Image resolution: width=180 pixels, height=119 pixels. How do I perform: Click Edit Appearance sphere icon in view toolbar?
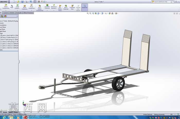point(110,14)
